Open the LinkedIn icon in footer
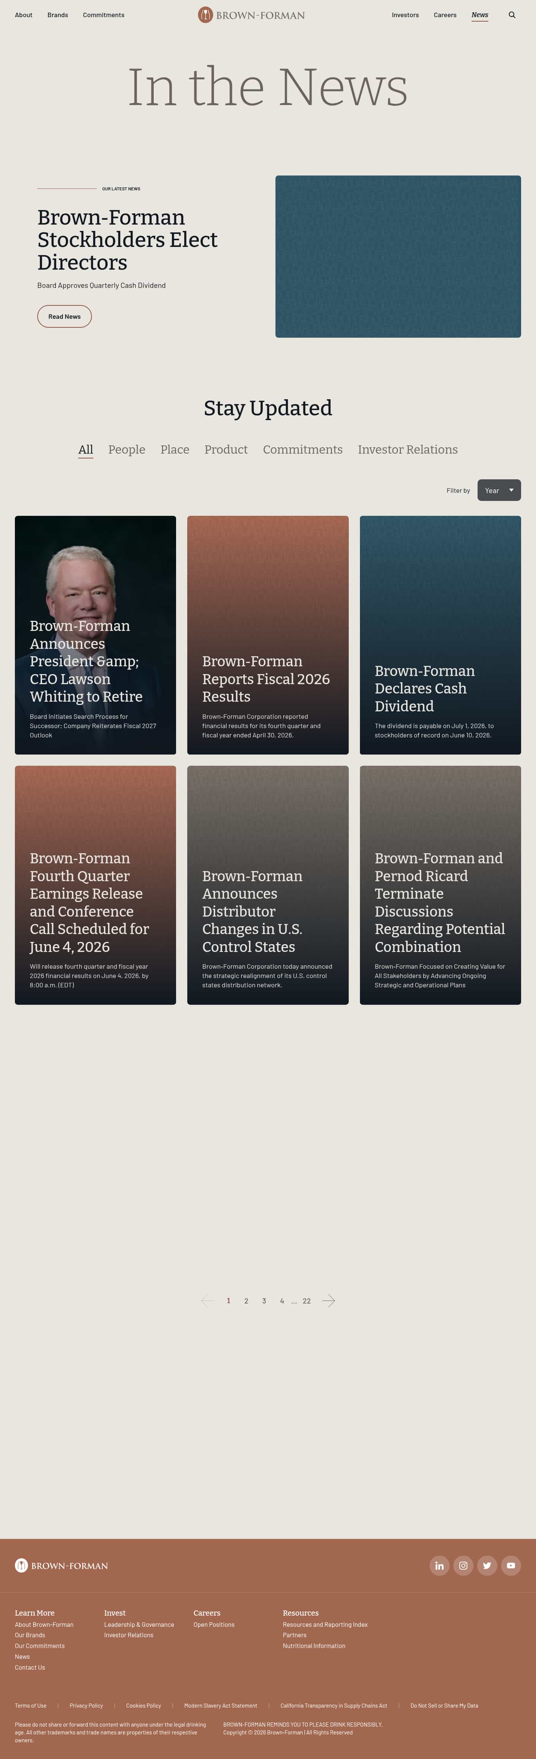Screen dimensions: 536x1759 pyautogui.click(x=440, y=1566)
